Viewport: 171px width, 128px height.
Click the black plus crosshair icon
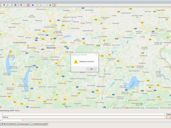tap(50, 5)
